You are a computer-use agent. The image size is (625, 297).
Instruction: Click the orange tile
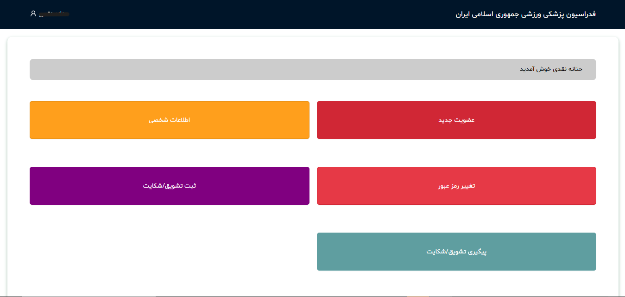[169, 120]
